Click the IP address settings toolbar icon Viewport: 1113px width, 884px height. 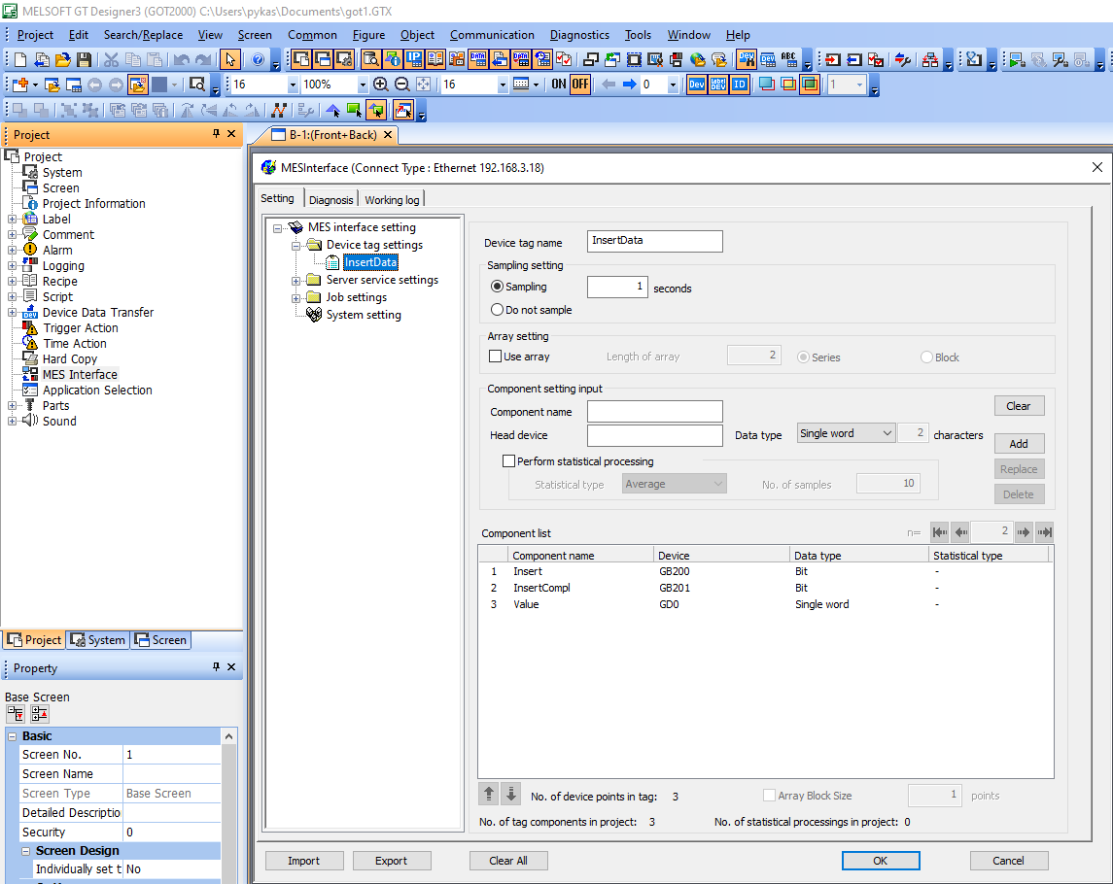point(414,60)
